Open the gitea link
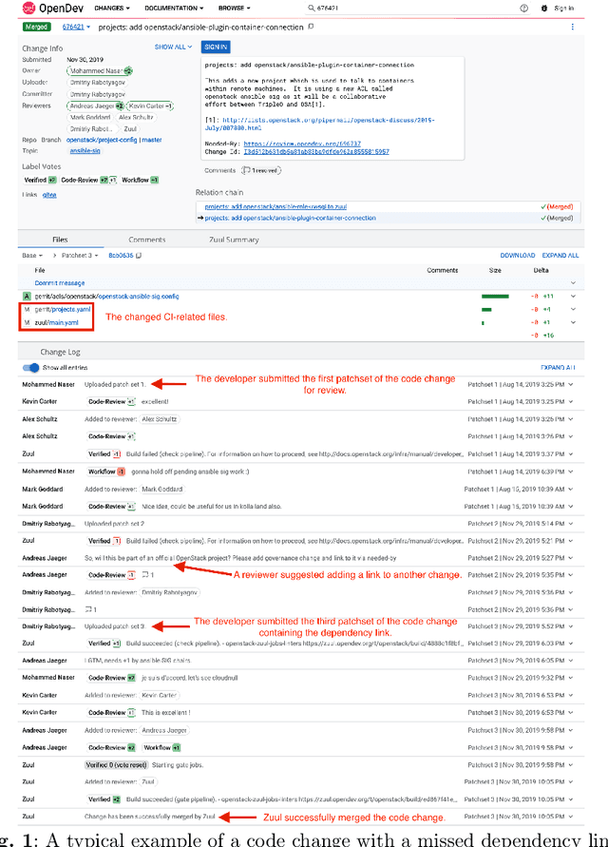Screen dimensions: 608x847 coord(49,195)
